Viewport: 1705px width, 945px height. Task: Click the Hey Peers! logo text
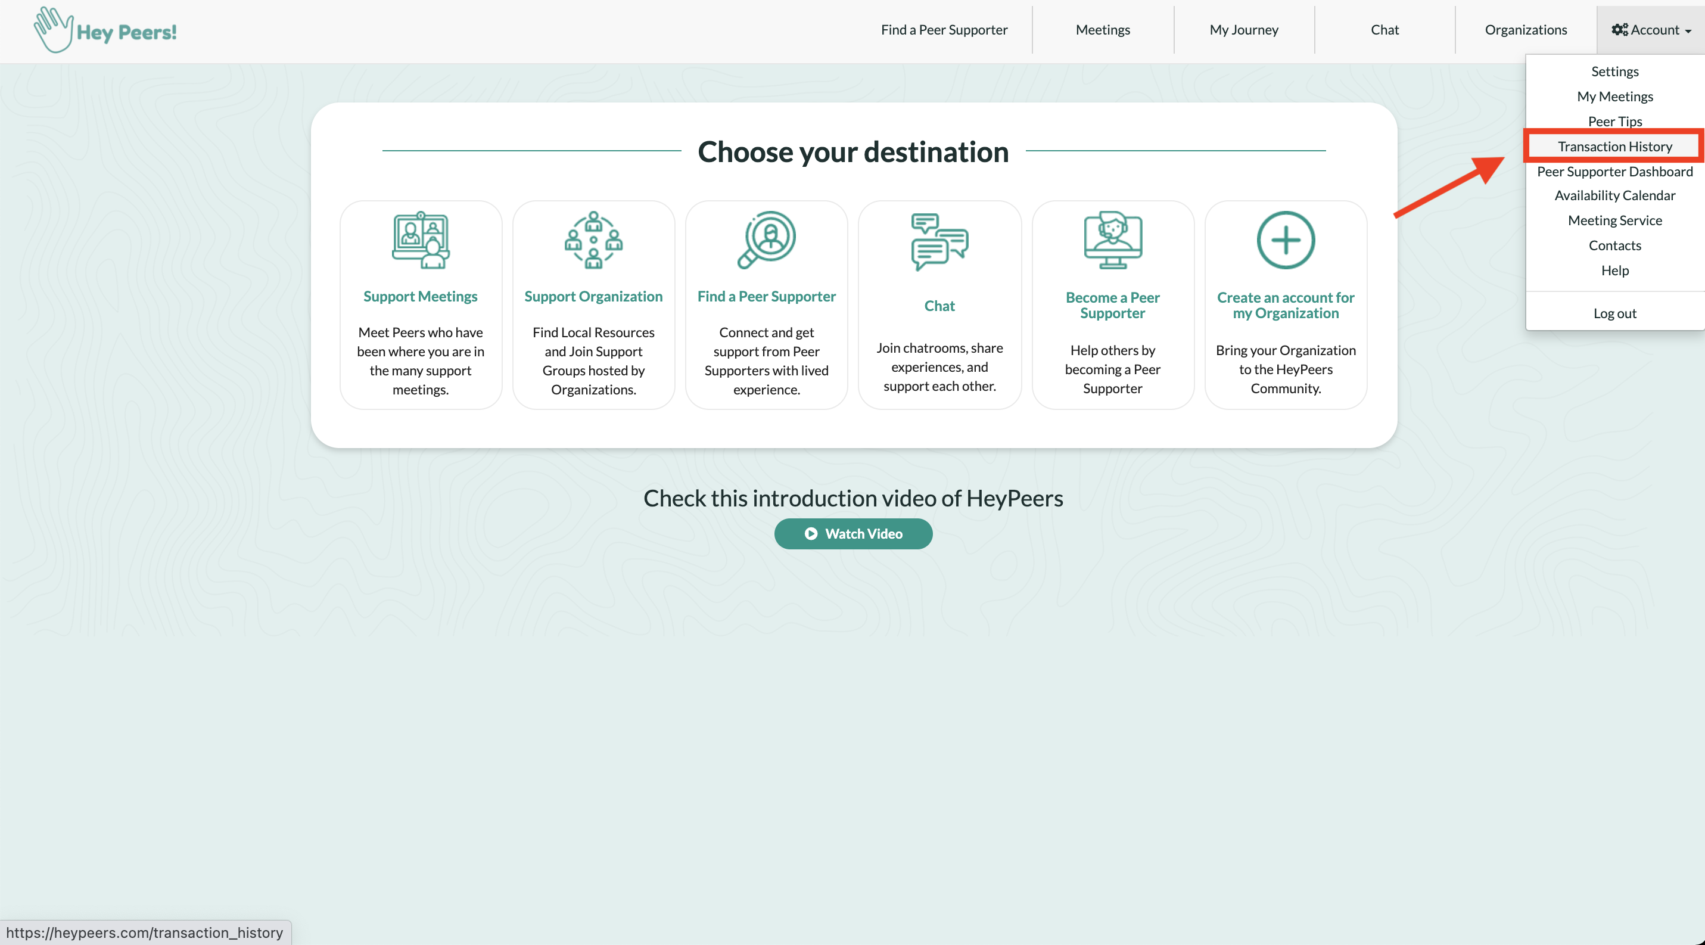click(x=126, y=32)
